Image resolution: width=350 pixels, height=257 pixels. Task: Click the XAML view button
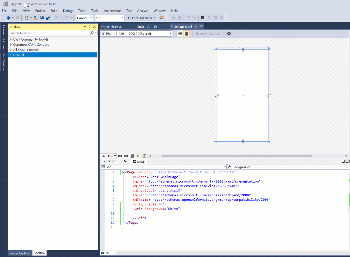point(139,162)
